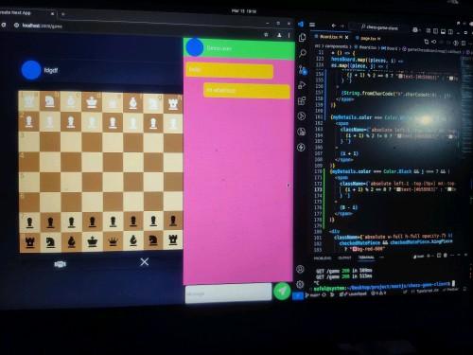The image size is (473, 355).
Task: Click the flip icon under chessboard
Action: (60, 264)
